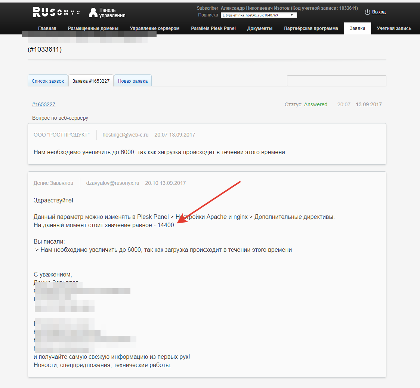Open Управление сервером menu item
The height and width of the screenshot is (388, 420).
point(155,28)
